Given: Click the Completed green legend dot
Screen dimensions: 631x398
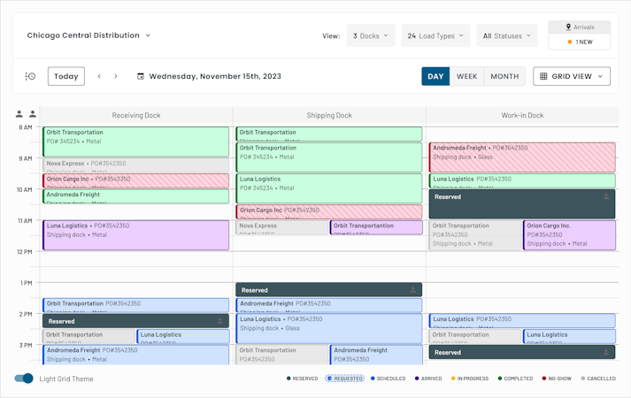Looking at the screenshot, I should (x=500, y=379).
